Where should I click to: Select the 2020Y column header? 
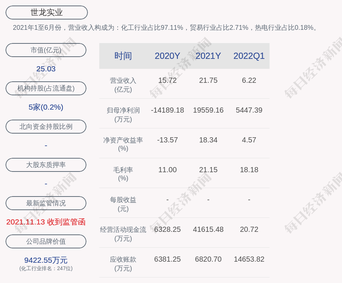[167, 56]
